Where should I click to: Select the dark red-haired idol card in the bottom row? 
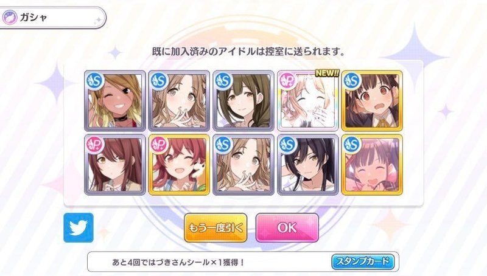coord(115,165)
